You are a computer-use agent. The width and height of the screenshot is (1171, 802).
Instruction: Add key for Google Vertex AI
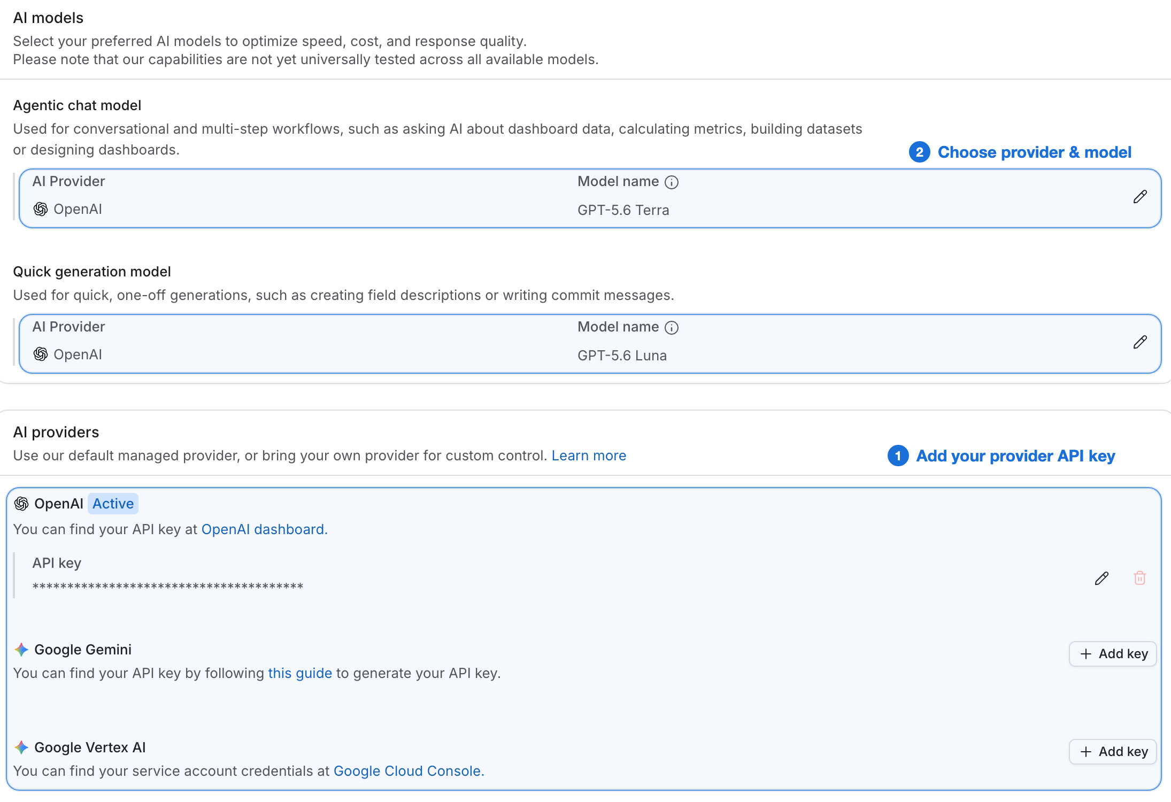click(1113, 752)
